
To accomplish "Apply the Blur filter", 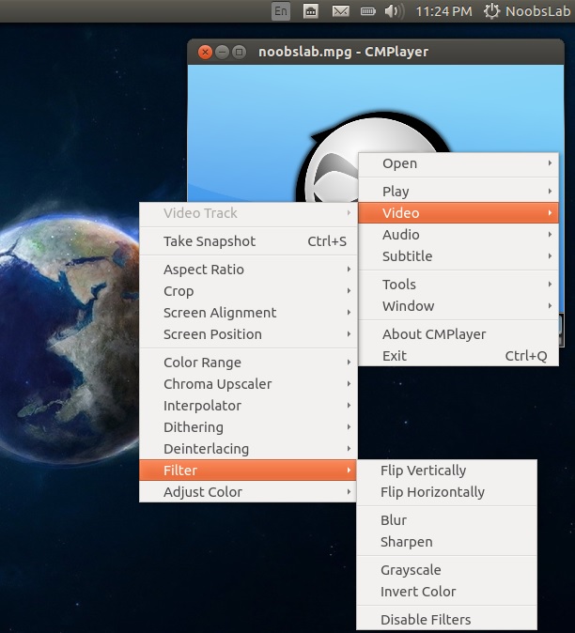I will (447, 520).
